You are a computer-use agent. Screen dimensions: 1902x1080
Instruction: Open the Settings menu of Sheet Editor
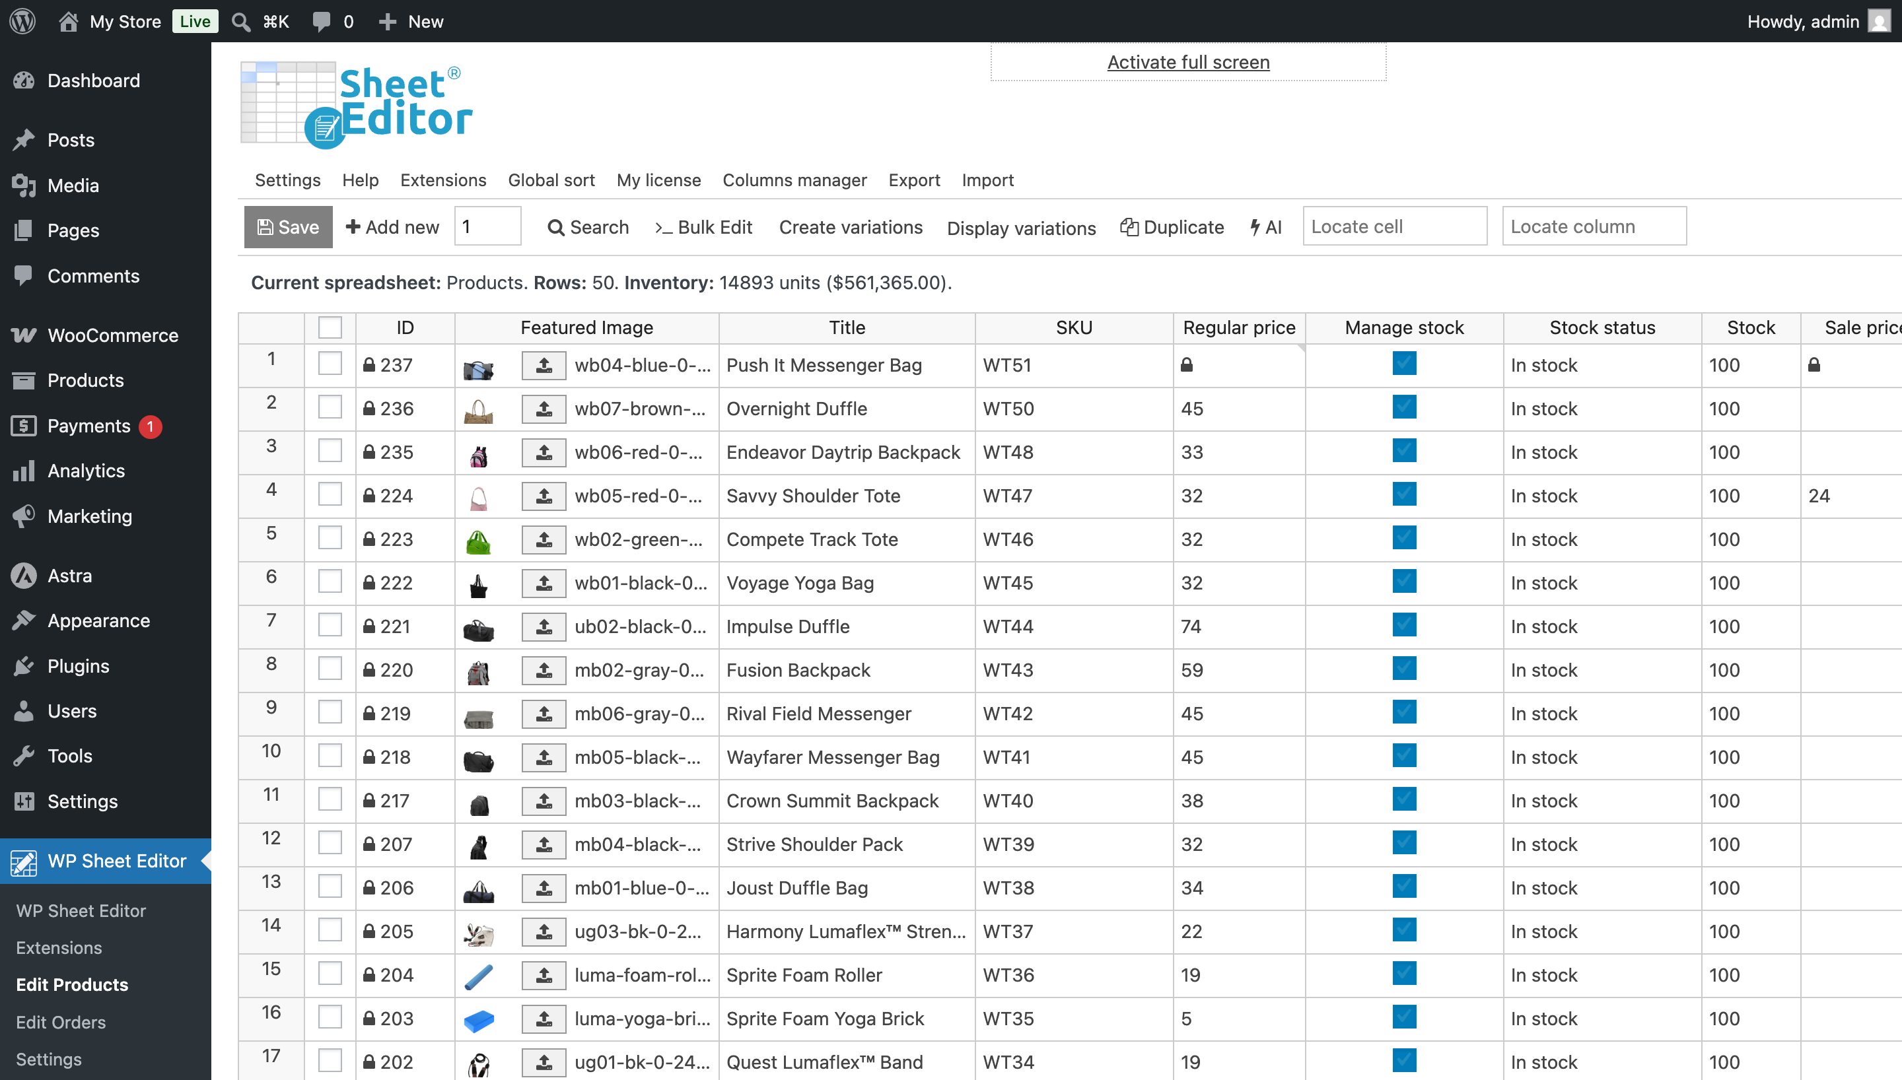point(288,180)
